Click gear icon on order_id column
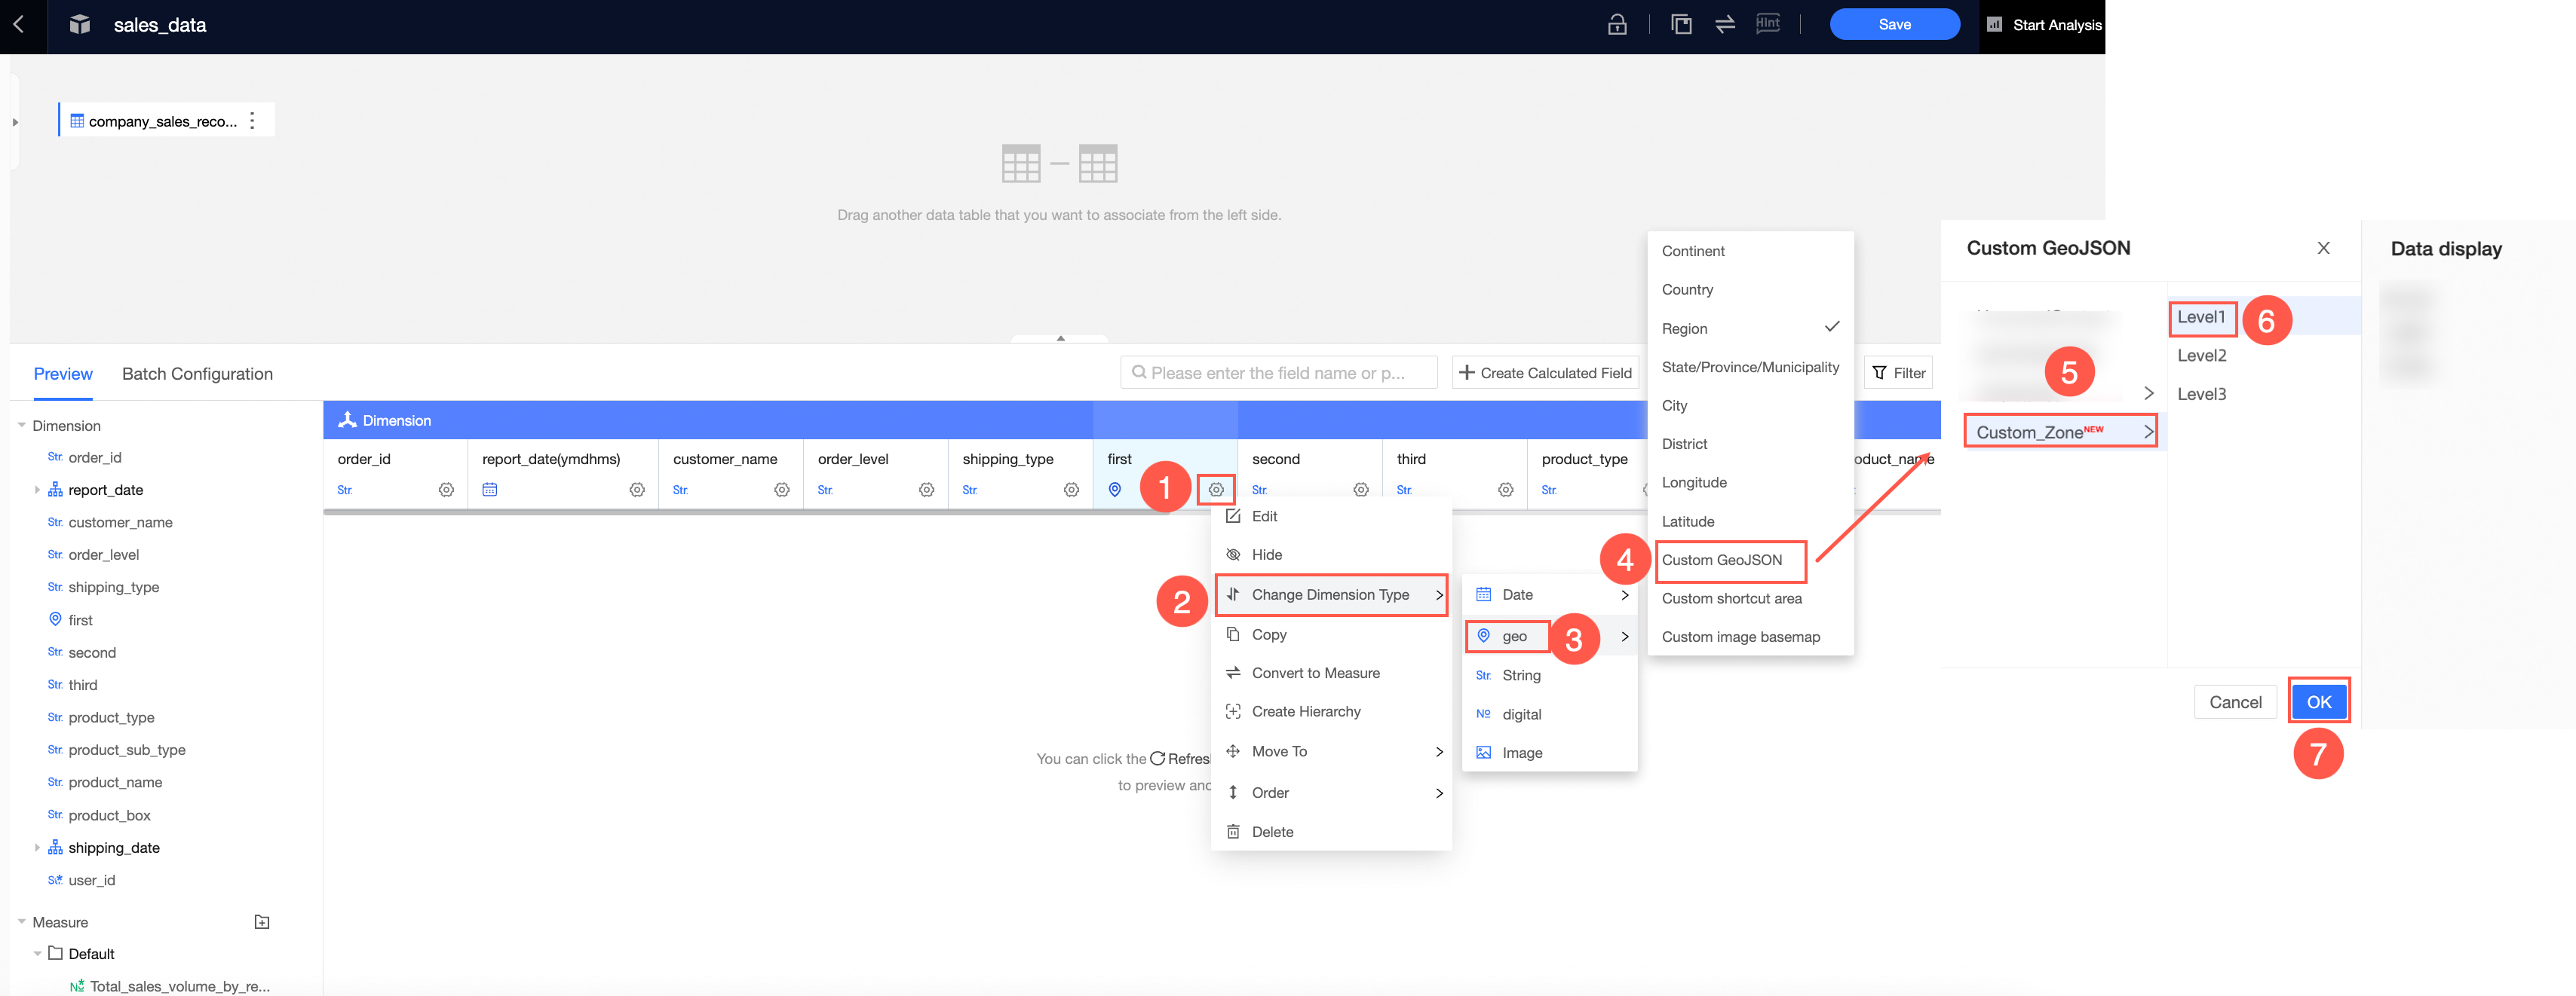Viewport: 2576px width, 996px height. pos(446,490)
